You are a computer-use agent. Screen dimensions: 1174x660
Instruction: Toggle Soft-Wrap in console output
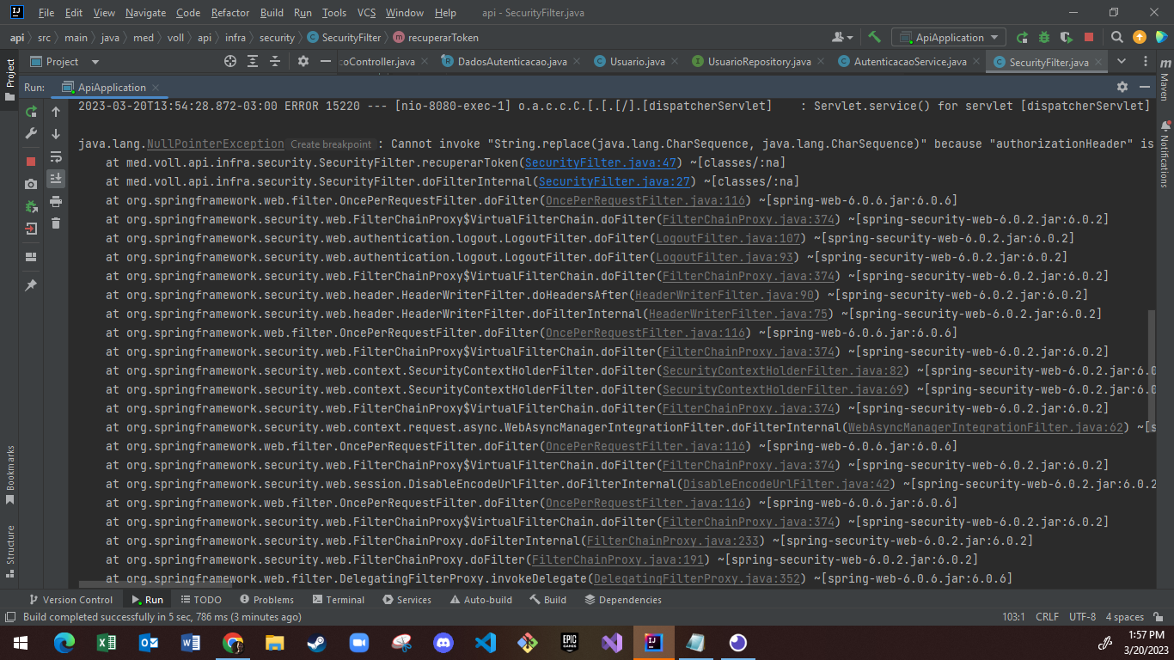[56, 156]
